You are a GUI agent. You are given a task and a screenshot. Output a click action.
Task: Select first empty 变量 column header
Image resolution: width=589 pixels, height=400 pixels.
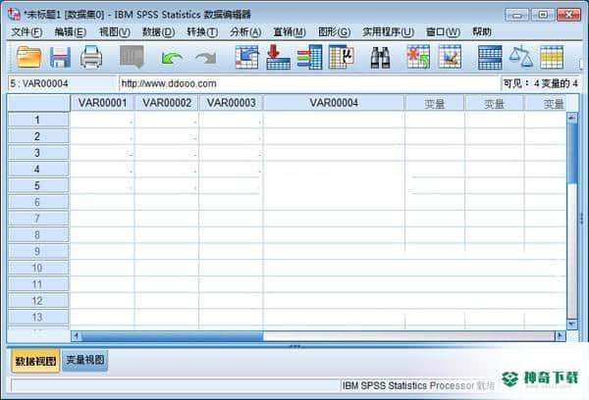coord(435,104)
